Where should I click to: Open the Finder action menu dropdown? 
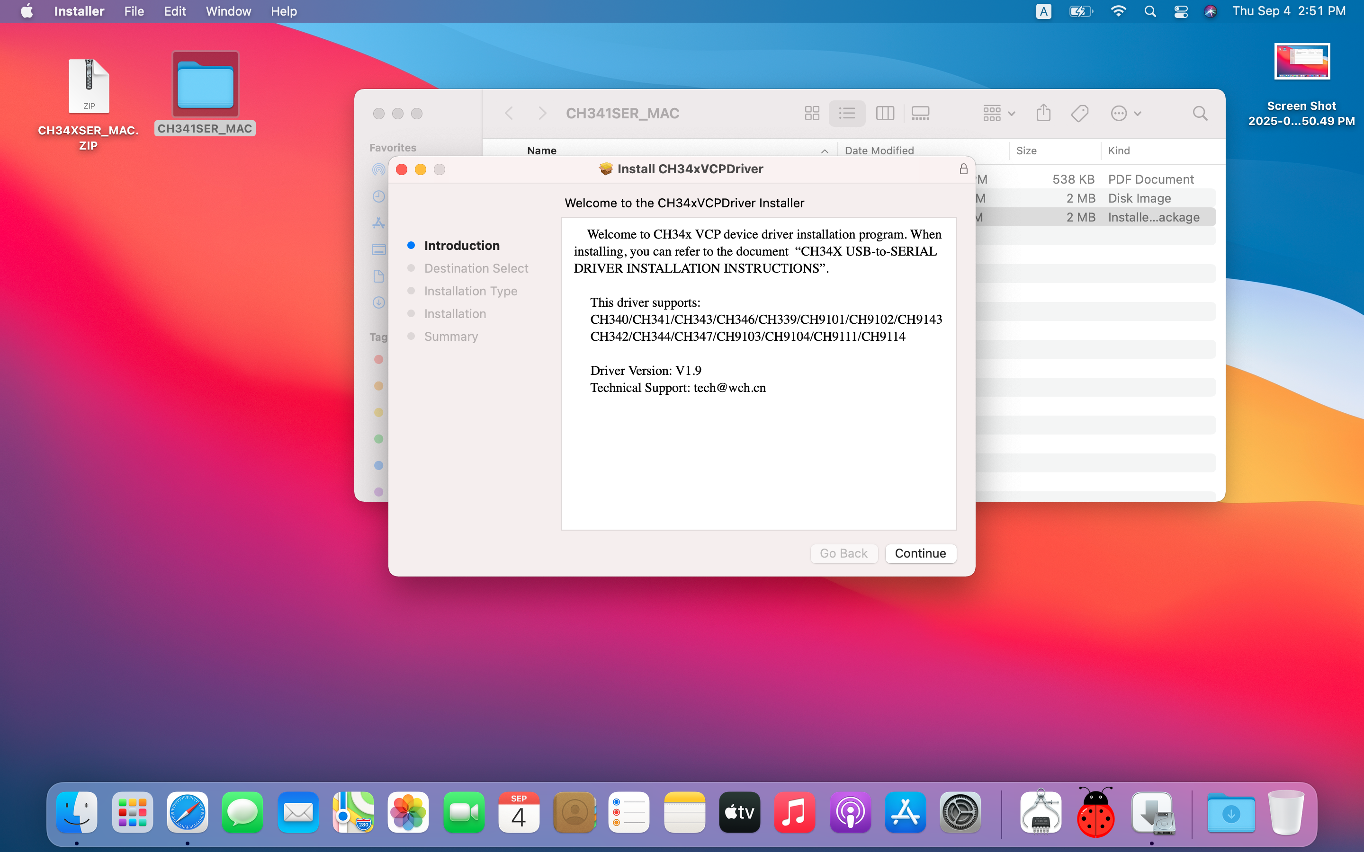(x=1126, y=113)
